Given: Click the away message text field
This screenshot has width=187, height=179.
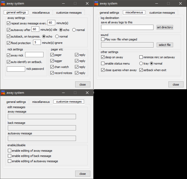Looking at the screenshot, I should 42,117.
